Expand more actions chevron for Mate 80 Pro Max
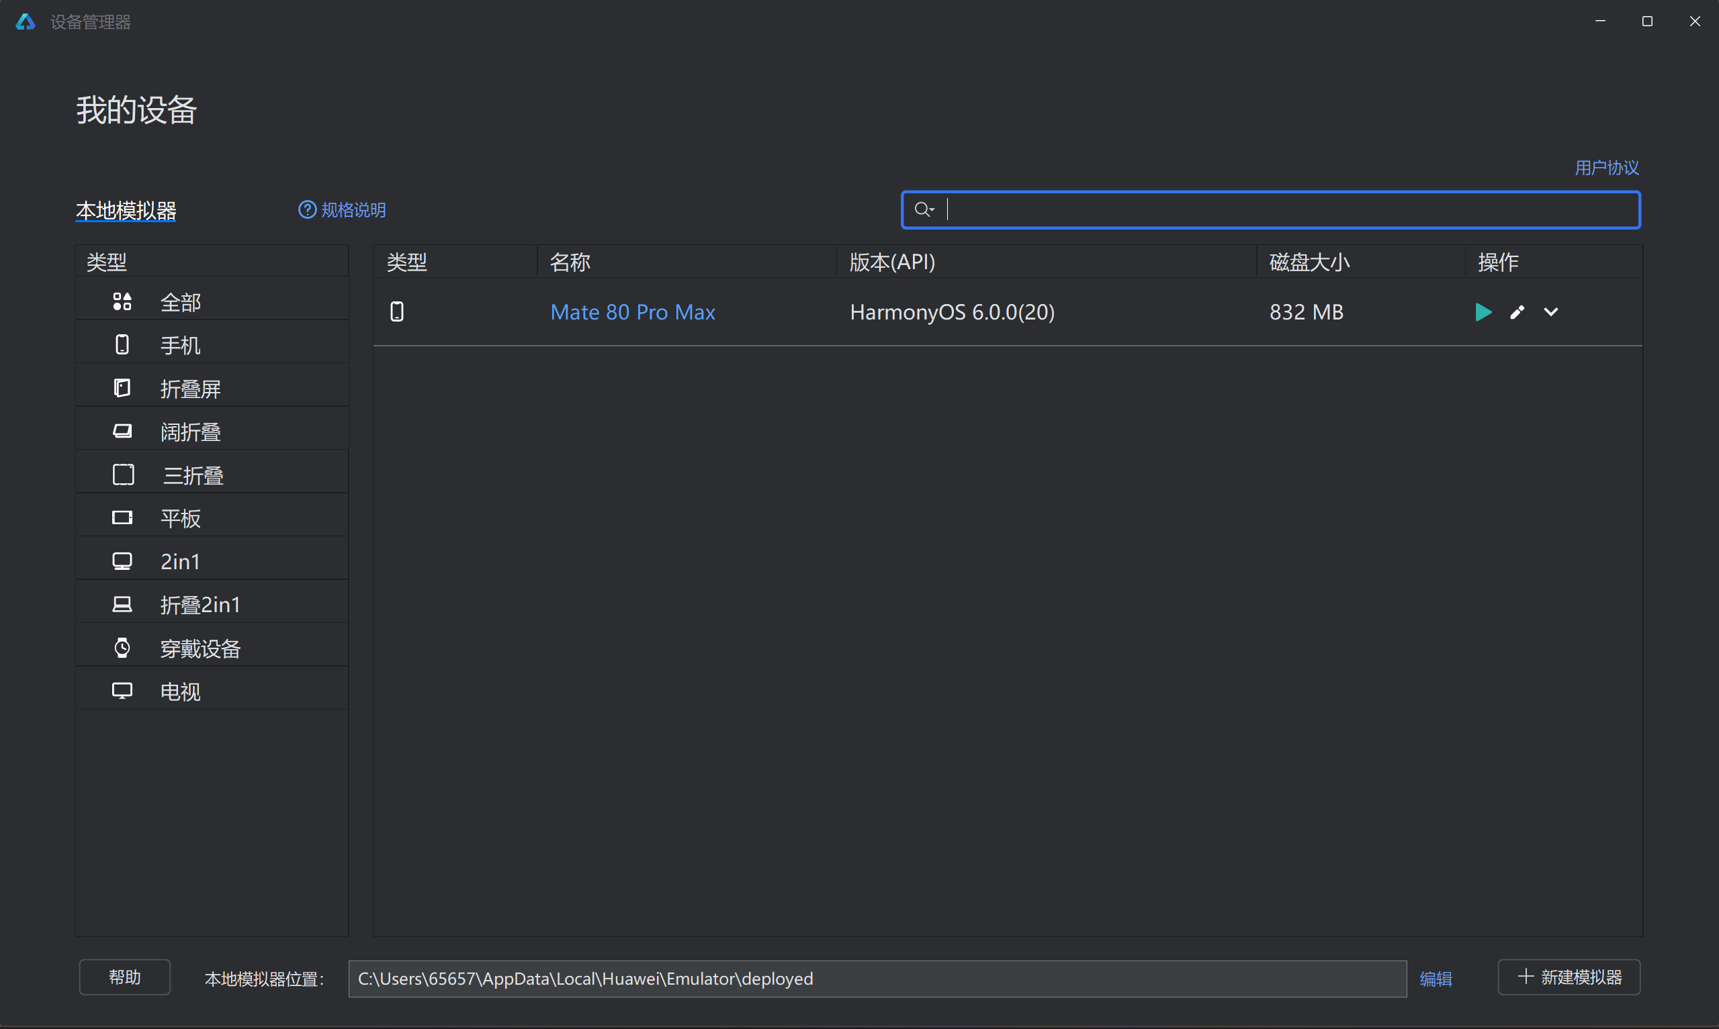This screenshot has width=1719, height=1029. pos(1550,312)
